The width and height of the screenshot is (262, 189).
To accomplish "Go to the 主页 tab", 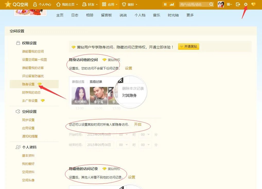I will click(x=60, y=15).
